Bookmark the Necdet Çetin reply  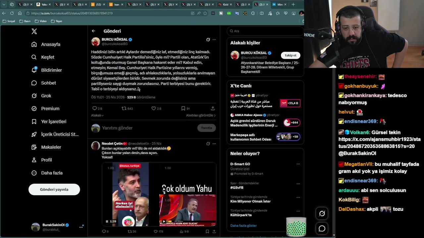click(x=207, y=232)
